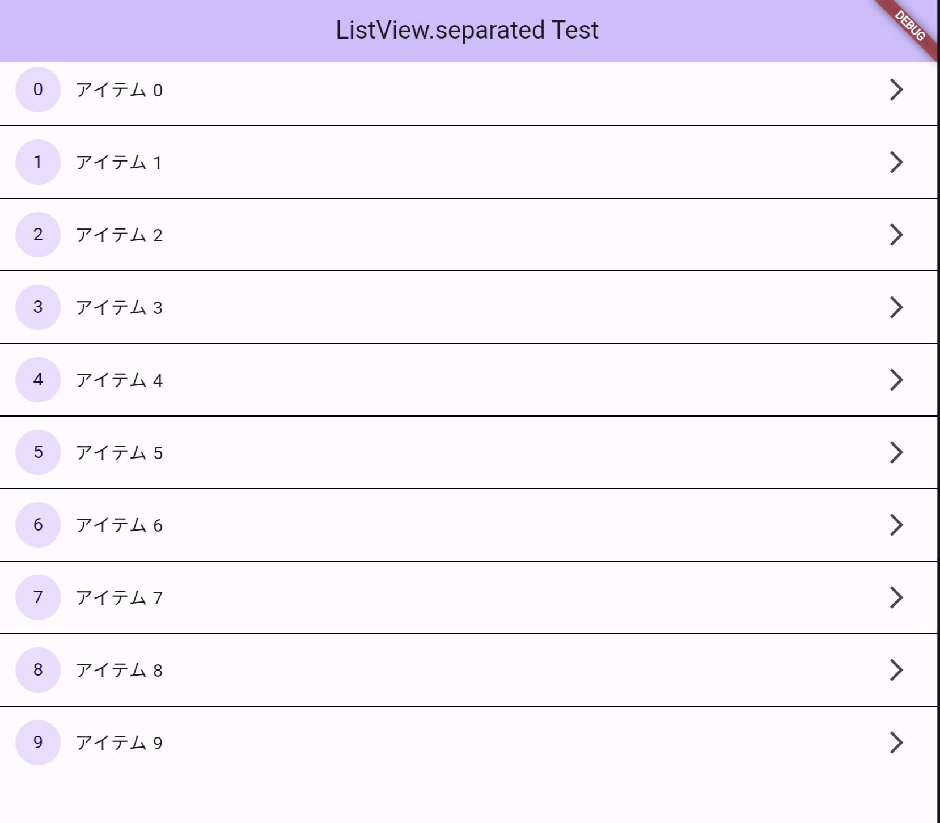Open the chevron arrow for アイテム 0
This screenshot has width=940, height=823.
click(x=896, y=90)
